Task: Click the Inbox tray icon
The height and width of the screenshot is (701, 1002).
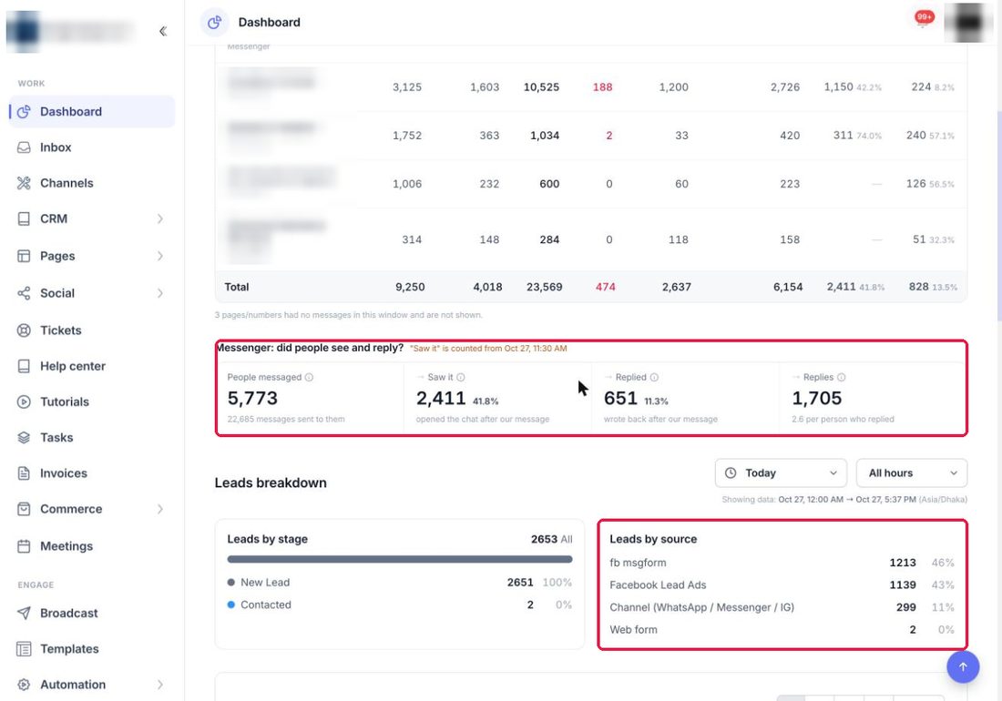Action: (x=24, y=147)
